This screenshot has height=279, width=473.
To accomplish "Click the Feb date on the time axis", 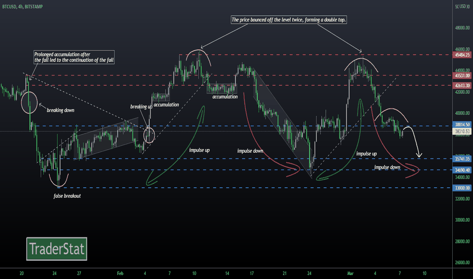I will click(x=120, y=273).
